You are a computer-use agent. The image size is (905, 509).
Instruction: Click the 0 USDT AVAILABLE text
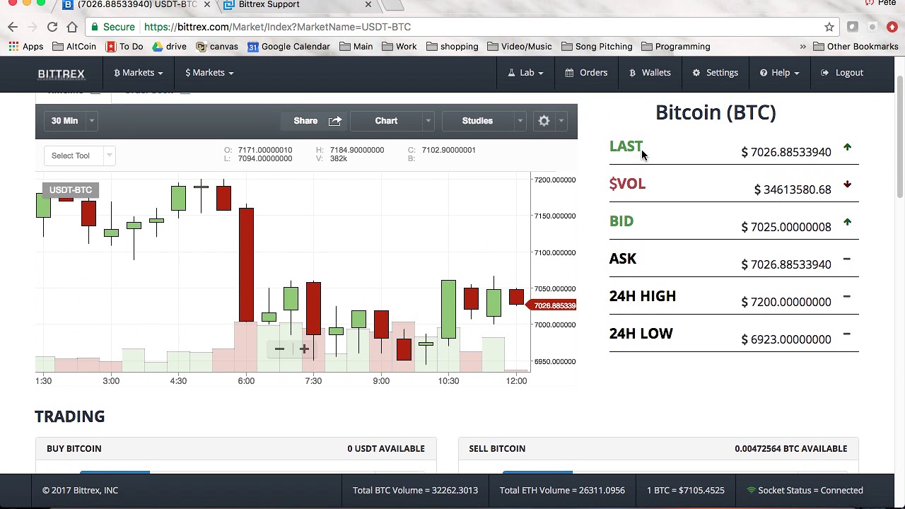click(386, 449)
